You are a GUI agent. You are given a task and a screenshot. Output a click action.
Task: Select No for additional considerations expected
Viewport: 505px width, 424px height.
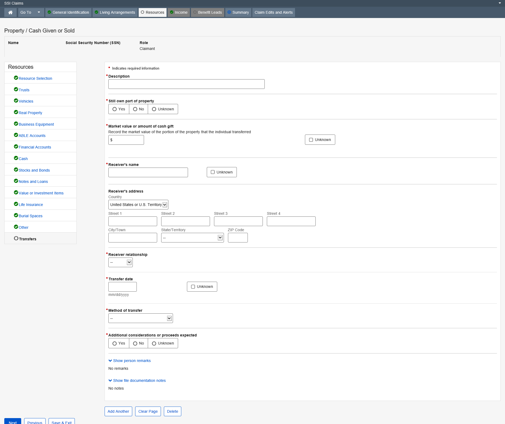pyautogui.click(x=135, y=343)
